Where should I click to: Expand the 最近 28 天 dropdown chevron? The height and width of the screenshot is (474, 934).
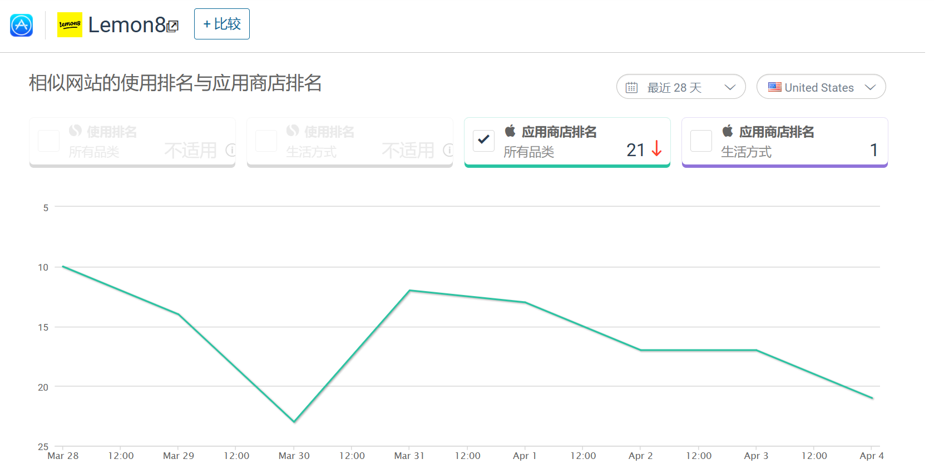point(730,87)
